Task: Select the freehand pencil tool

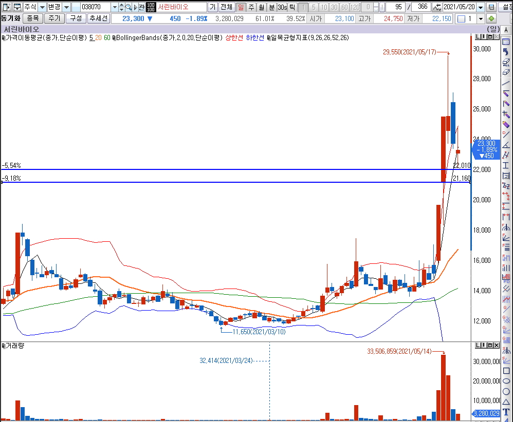Action: click(x=506, y=124)
